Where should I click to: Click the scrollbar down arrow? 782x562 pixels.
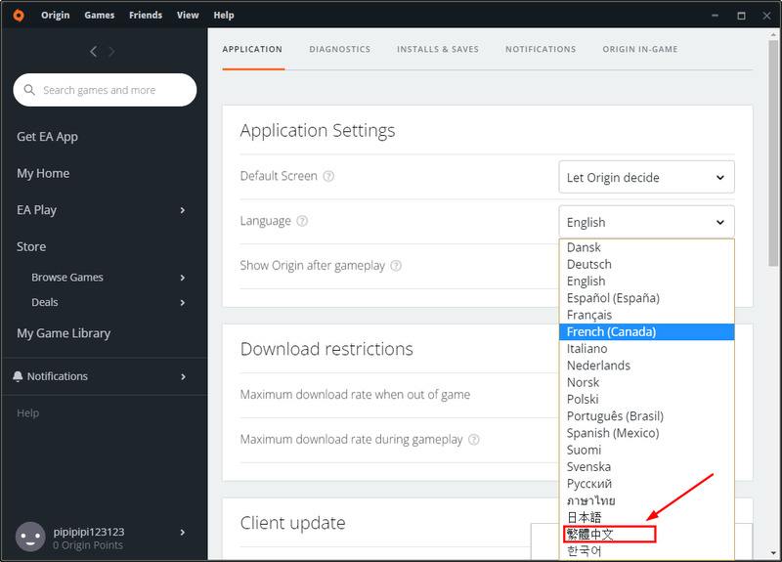point(773,553)
